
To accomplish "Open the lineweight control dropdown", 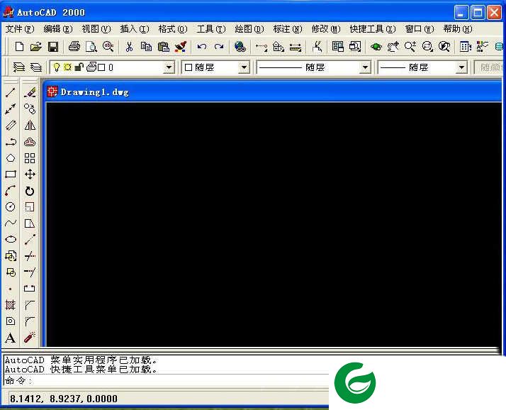I will coord(461,67).
